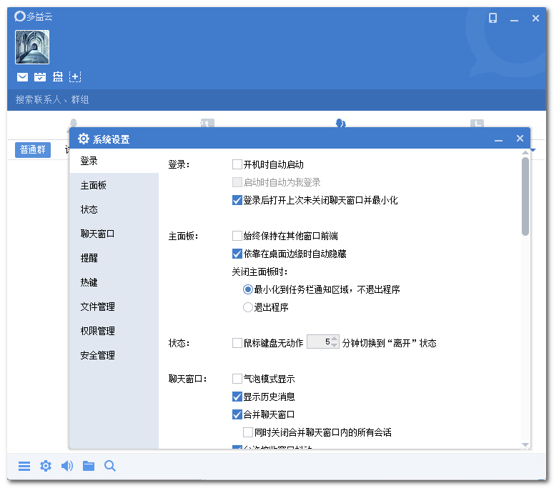Viewport: 554px width, 488px height.
Task: Toggle the sound speaker icon
Action: (67, 466)
